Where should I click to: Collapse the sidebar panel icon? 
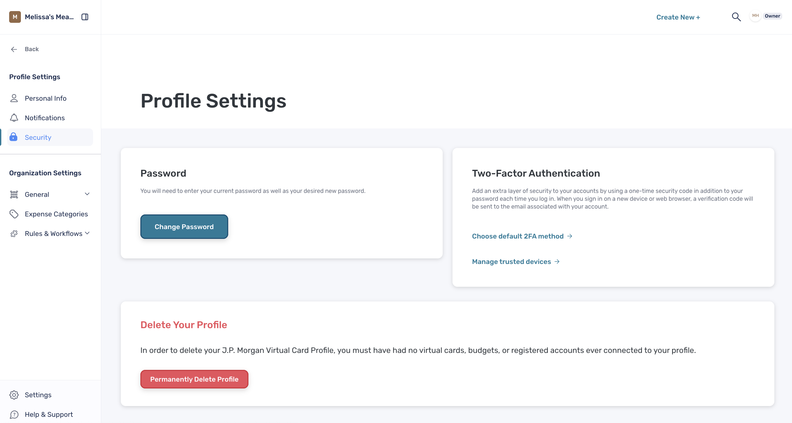tap(85, 17)
